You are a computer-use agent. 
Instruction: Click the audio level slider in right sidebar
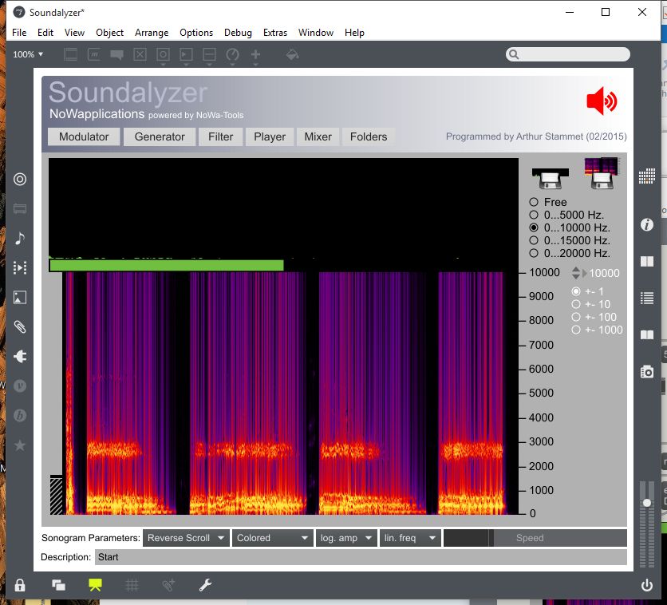(647, 524)
